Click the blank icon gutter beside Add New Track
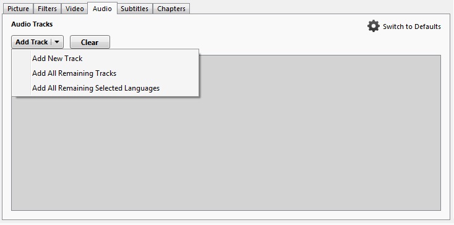The image size is (454, 225). pos(21,59)
